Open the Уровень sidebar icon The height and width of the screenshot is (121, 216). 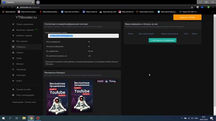13,52
